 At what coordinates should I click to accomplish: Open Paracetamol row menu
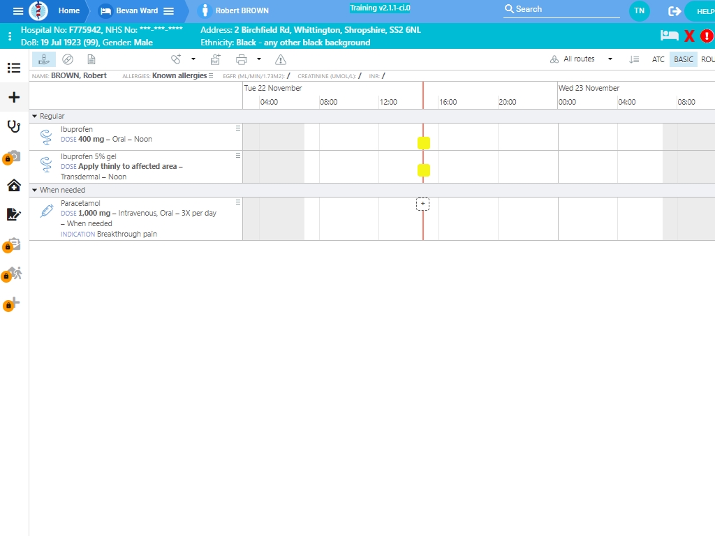238,202
